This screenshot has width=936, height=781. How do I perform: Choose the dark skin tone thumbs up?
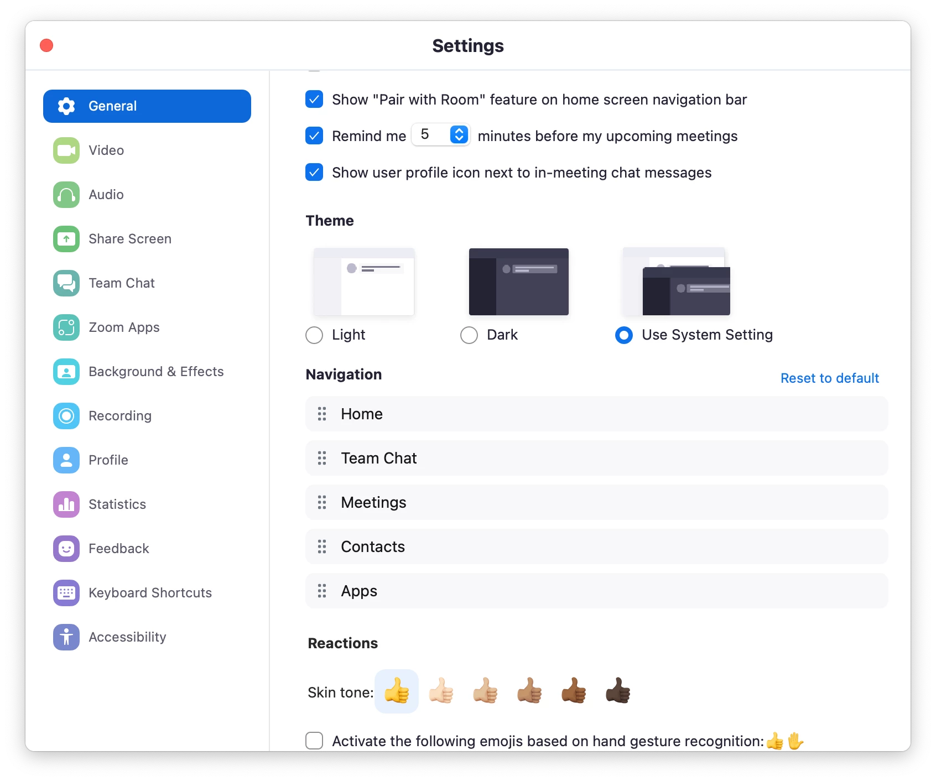tap(618, 691)
